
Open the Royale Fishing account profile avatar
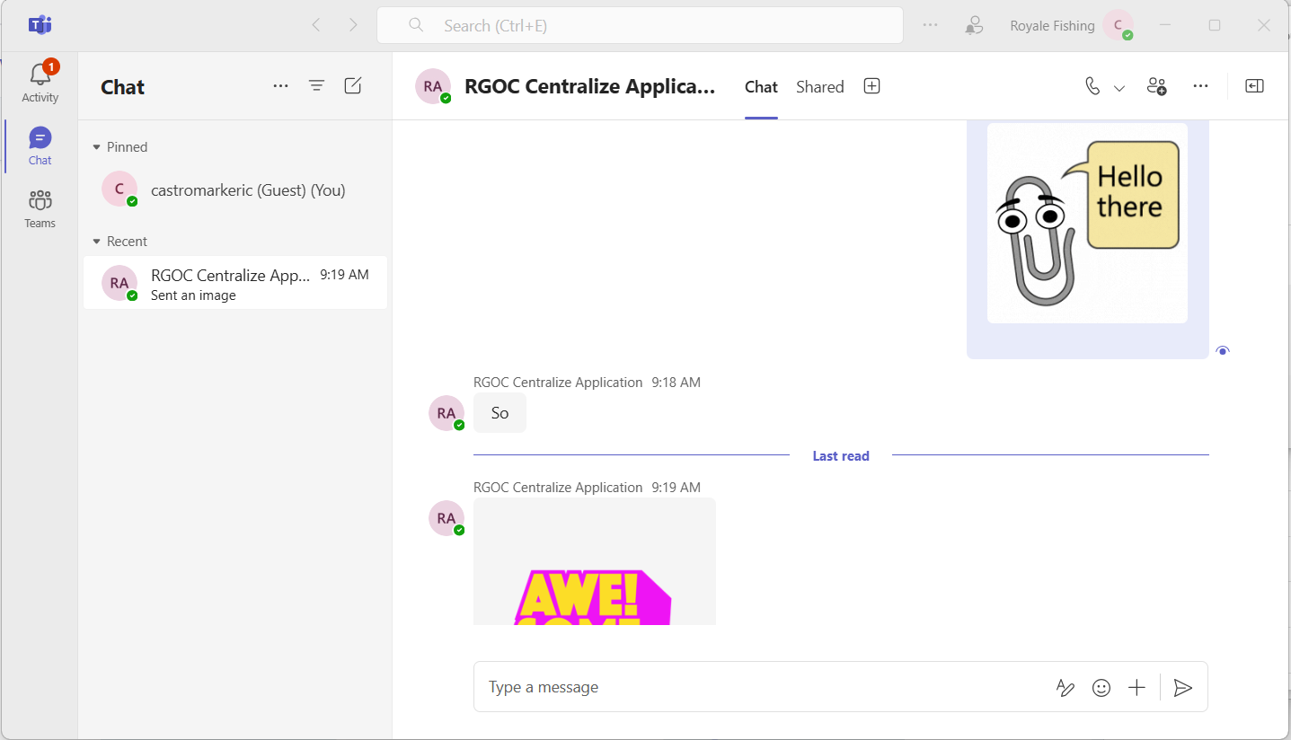(1119, 25)
